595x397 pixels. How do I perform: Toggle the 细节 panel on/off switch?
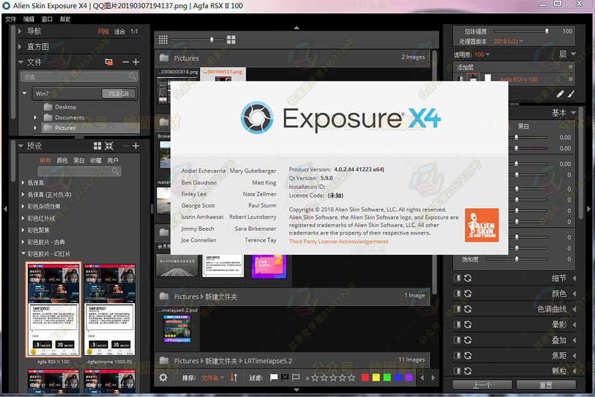[x=457, y=278]
